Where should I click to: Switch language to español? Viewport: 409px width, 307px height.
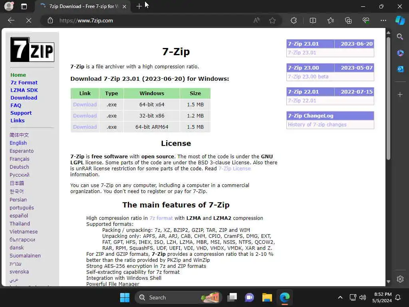[x=19, y=215]
